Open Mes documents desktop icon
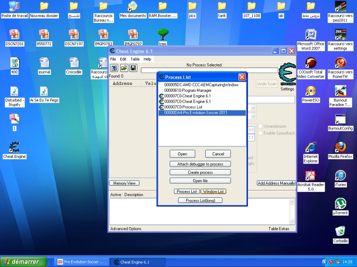Screen dimensions: 357x267 (133, 10)
